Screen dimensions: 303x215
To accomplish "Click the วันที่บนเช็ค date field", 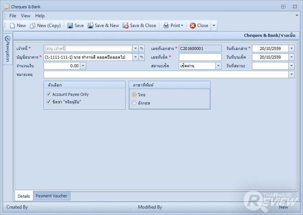I will [x=270, y=57].
